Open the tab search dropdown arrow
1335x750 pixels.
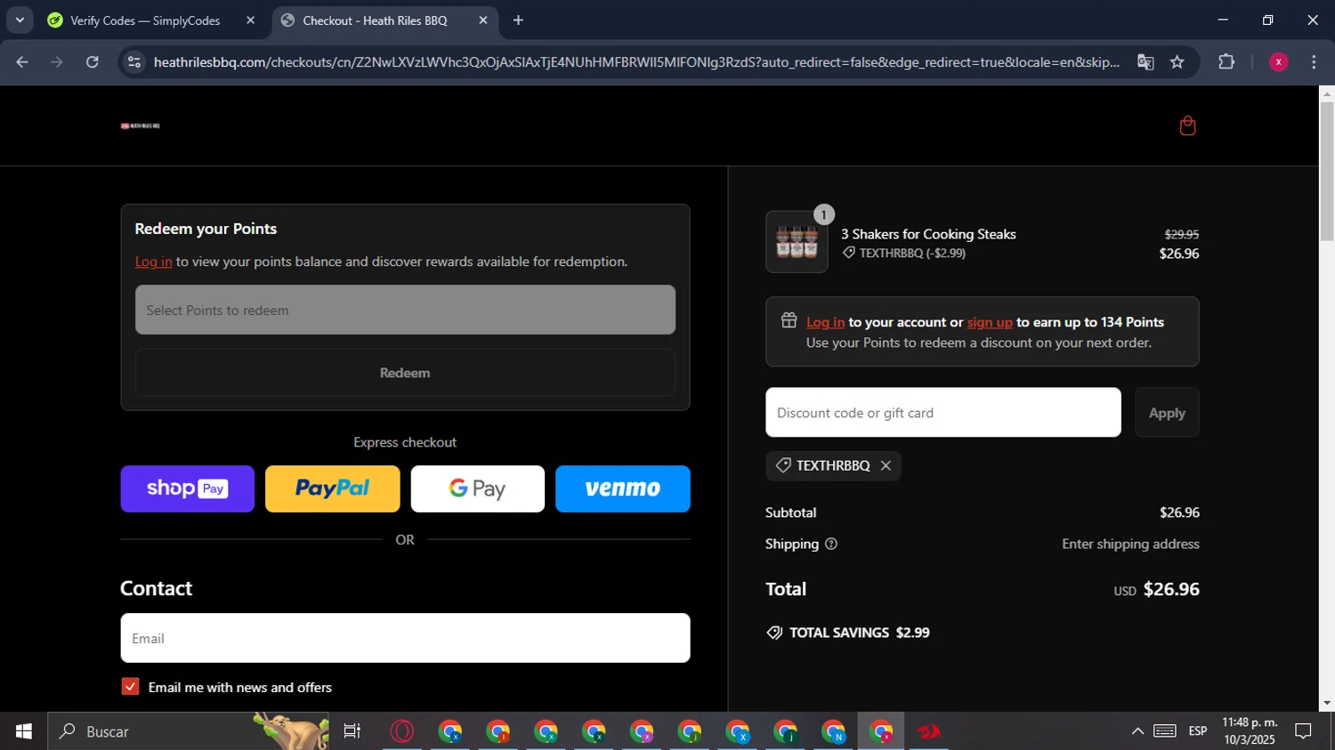[x=20, y=20]
